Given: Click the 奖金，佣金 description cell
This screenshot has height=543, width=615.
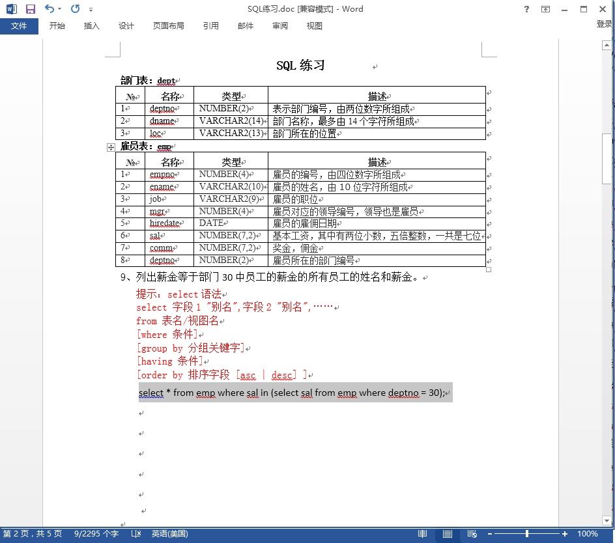Looking at the screenshot, I should click(377, 248).
